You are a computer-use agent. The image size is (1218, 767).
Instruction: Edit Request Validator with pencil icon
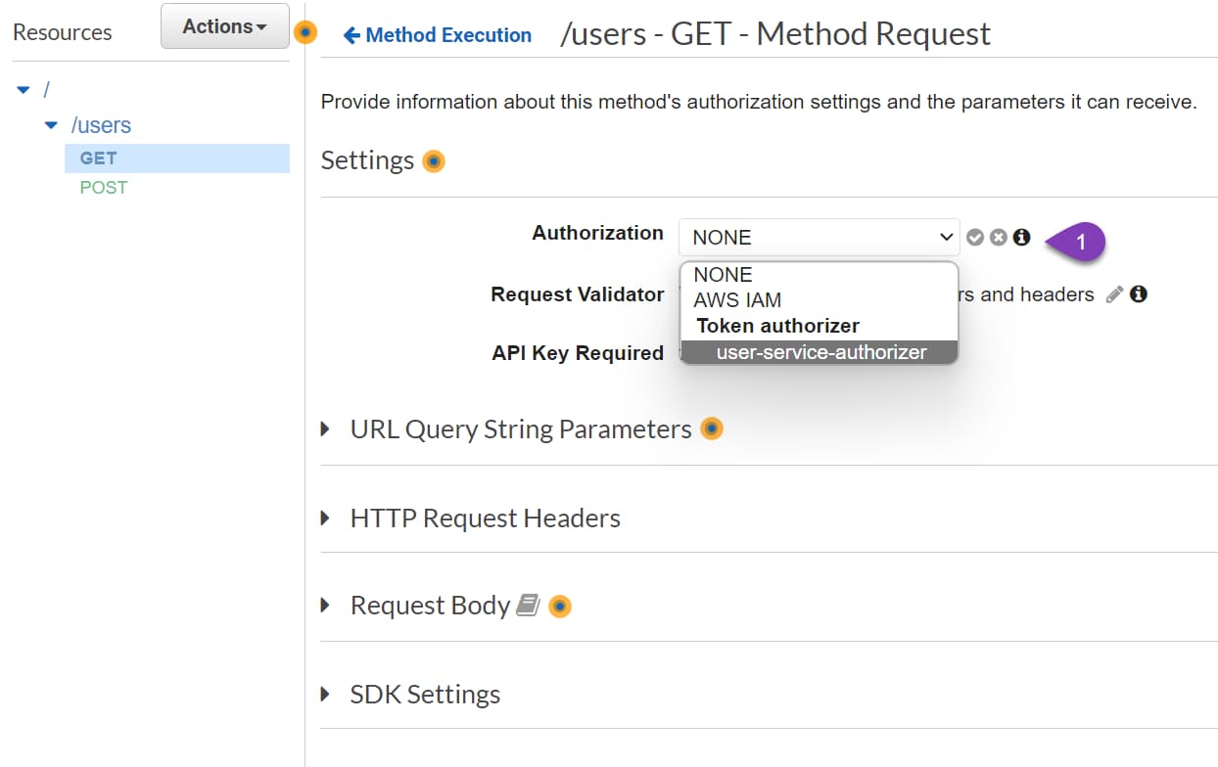[x=1115, y=294]
